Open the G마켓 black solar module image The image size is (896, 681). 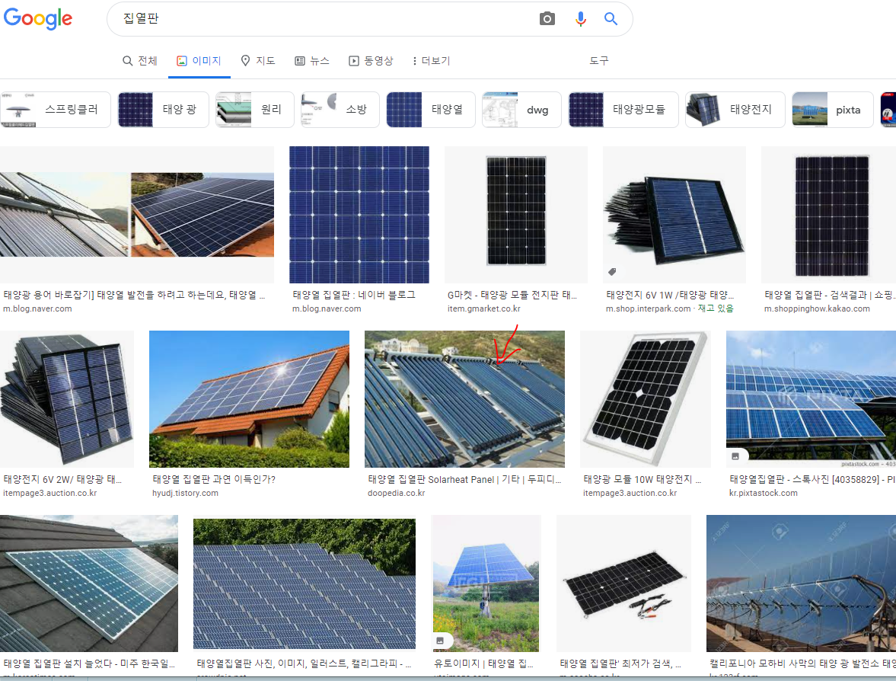[516, 214]
